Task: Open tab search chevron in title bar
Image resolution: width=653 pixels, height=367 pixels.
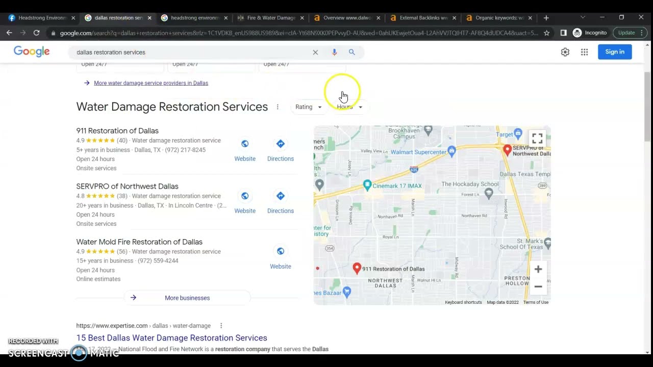Action: (583, 17)
